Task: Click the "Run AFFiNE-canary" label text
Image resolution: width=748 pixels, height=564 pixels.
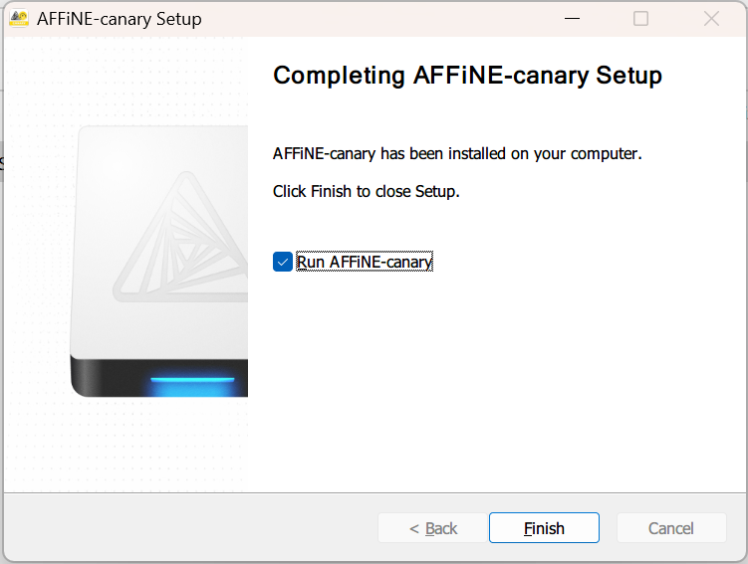Action: pos(365,263)
